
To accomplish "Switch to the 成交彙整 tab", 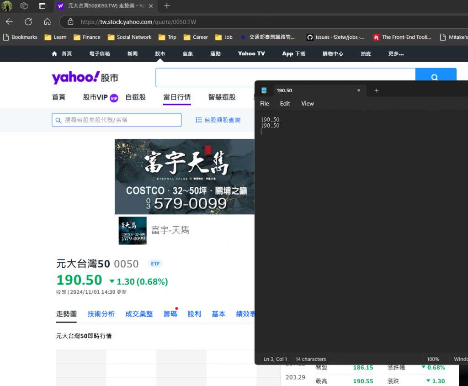I will click(139, 314).
